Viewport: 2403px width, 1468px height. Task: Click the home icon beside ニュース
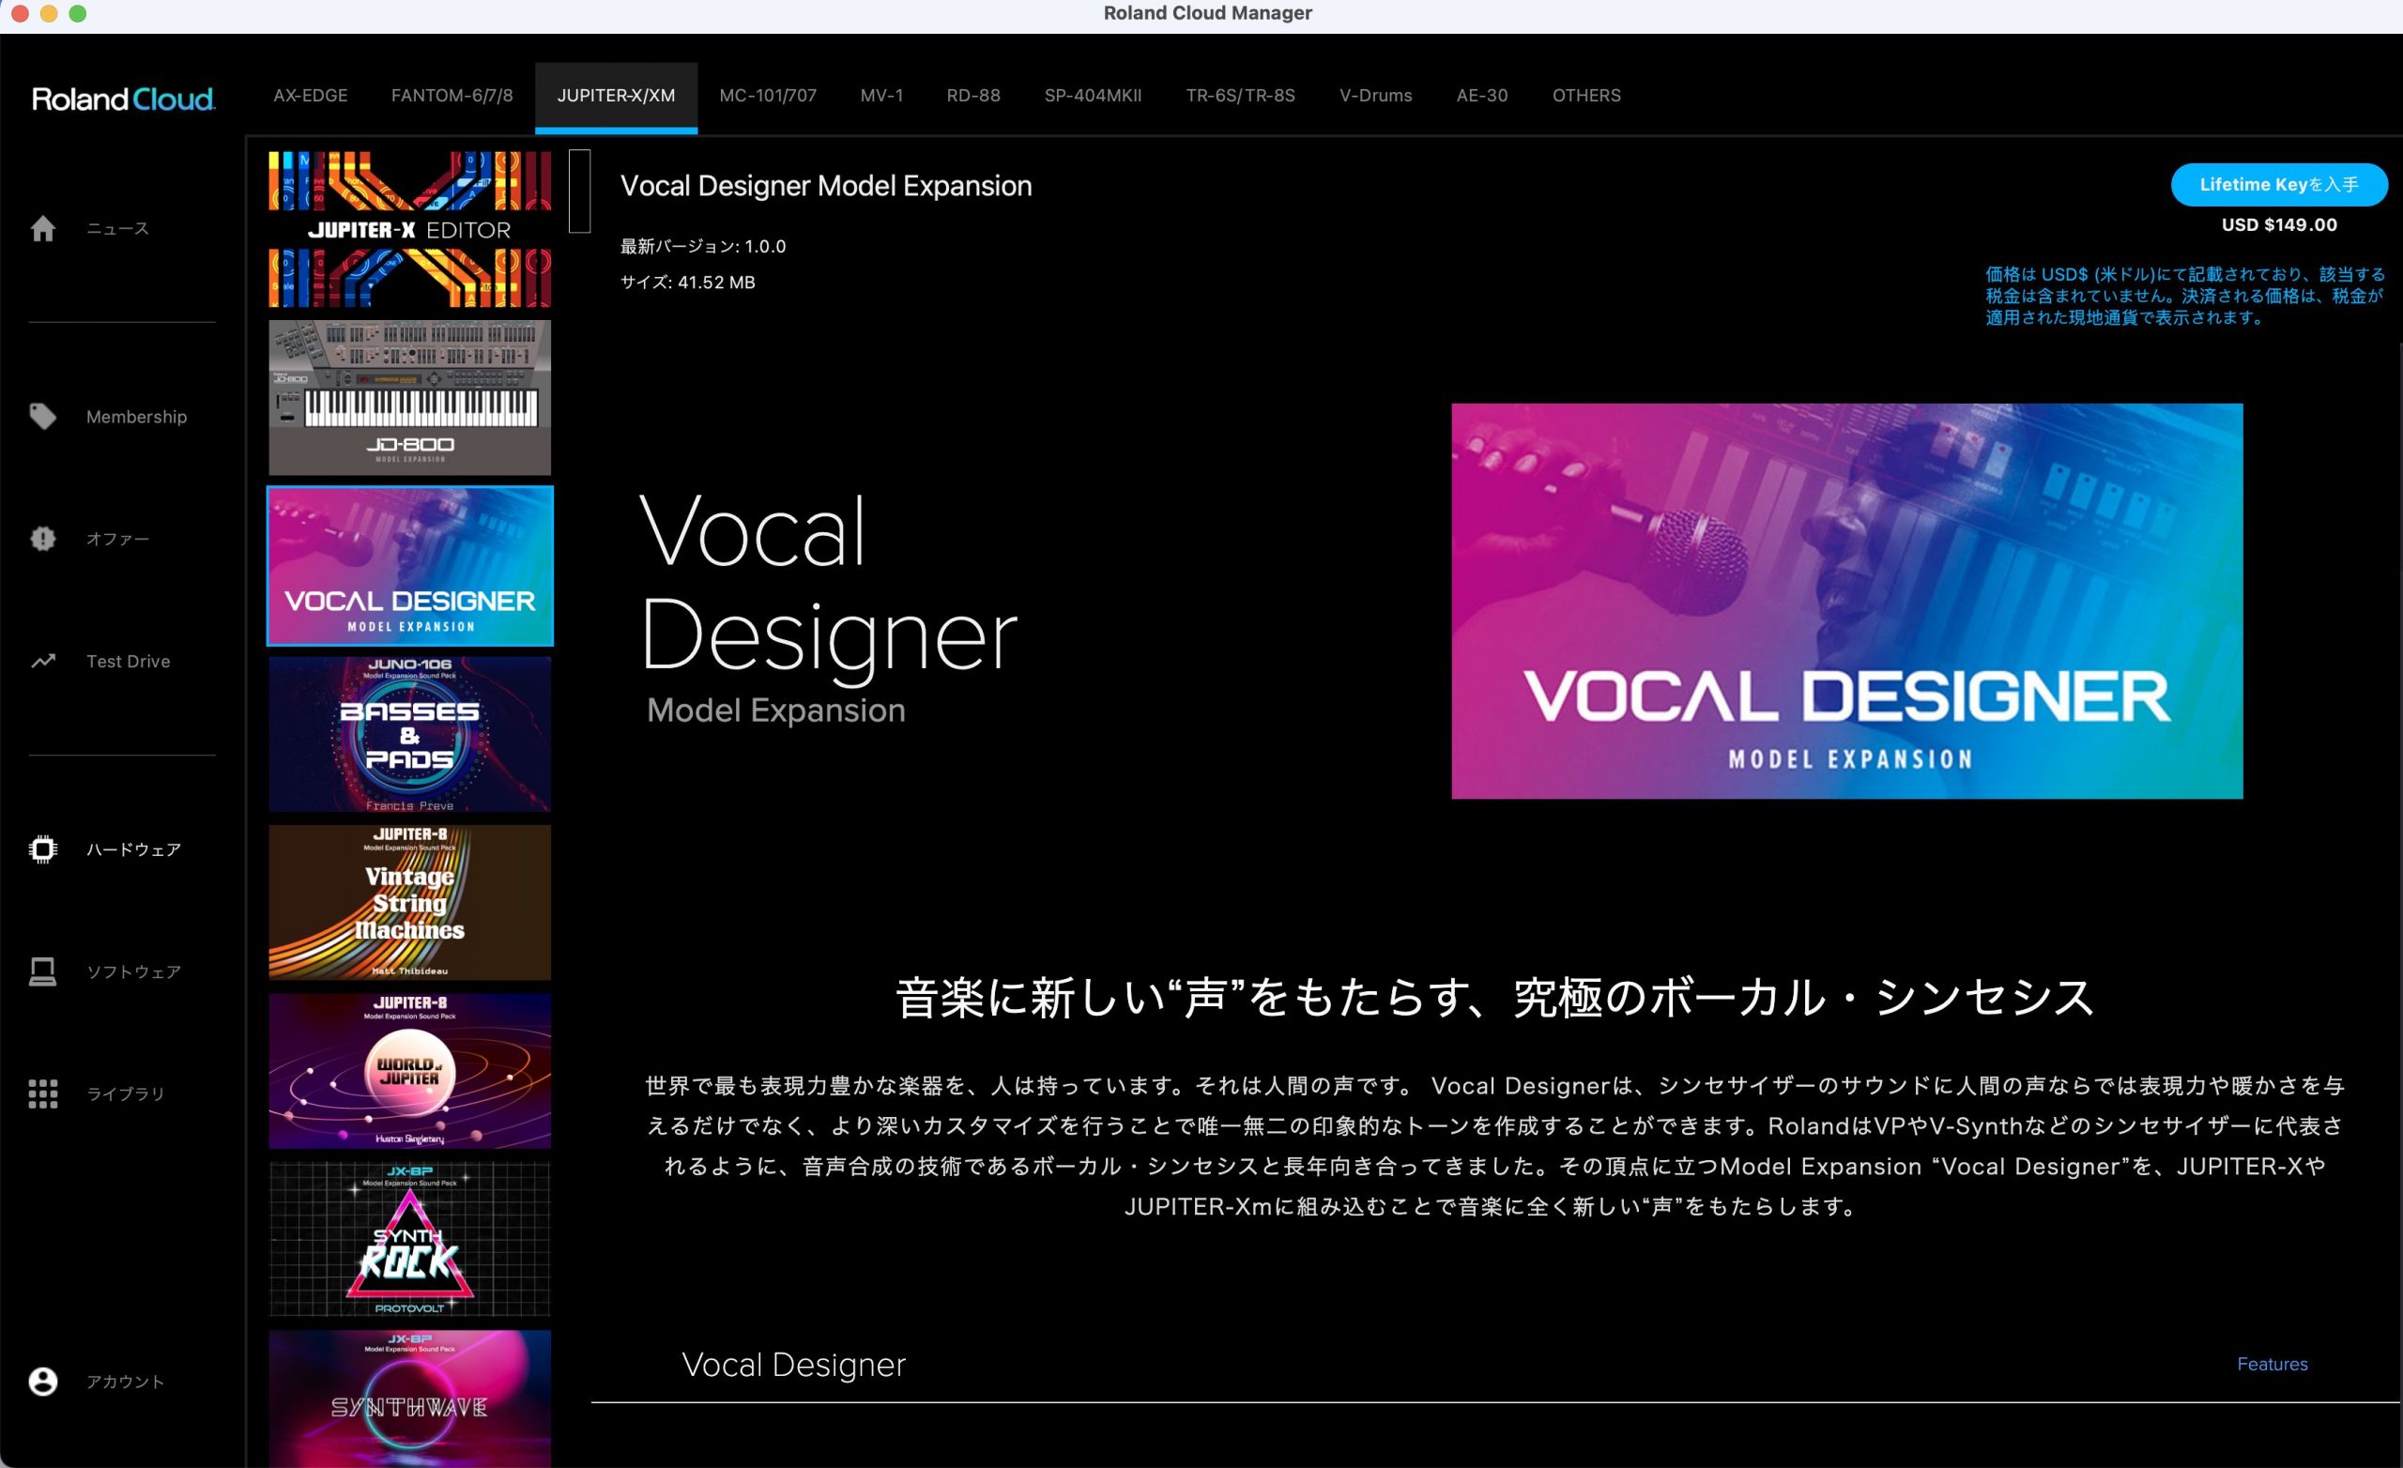pos(43,228)
